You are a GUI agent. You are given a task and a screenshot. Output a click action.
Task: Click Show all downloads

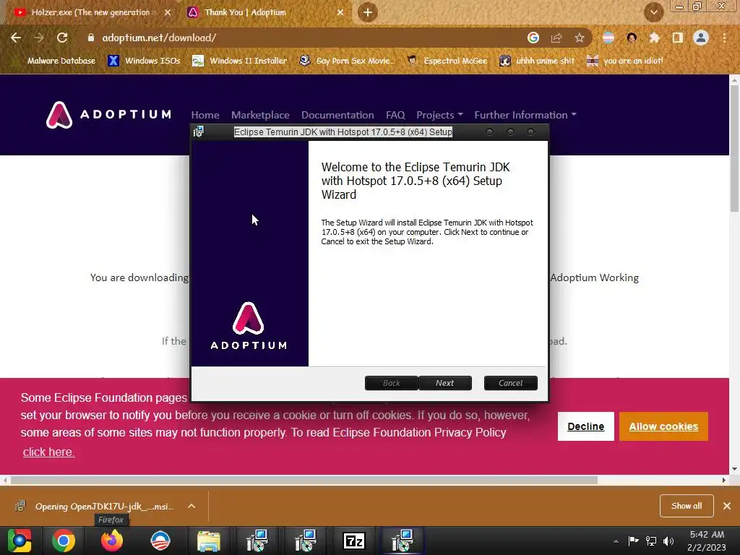click(x=687, y=506)
